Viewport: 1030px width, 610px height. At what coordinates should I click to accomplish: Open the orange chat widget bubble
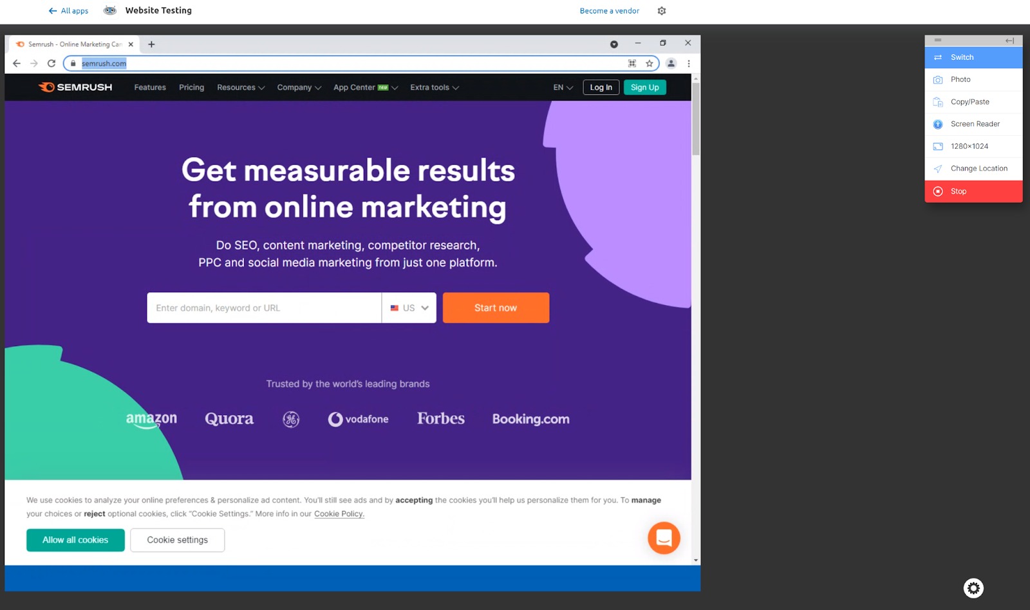point(664,538)
